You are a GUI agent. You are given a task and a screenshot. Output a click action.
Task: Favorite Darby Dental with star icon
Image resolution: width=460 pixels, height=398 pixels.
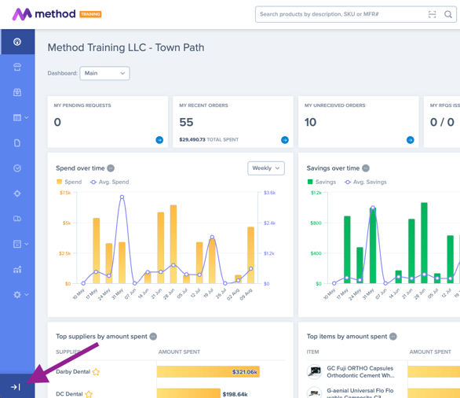(96, 372)
